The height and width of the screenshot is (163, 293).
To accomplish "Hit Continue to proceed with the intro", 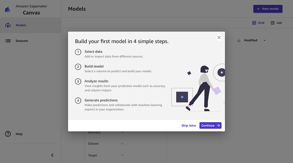I will point(210,125).
